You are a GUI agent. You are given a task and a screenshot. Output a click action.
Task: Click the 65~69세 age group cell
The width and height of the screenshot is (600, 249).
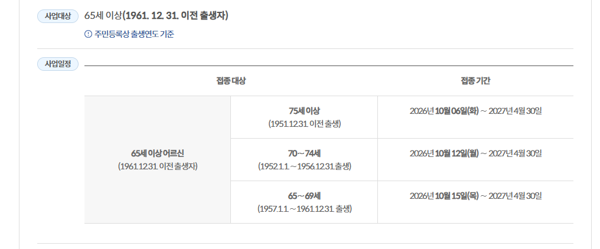click(304, 202)
